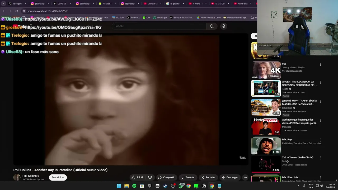The height and width of the screenshot is (190, 338).
Task: Open the Kick bookmark
Action: click(147, 18)
